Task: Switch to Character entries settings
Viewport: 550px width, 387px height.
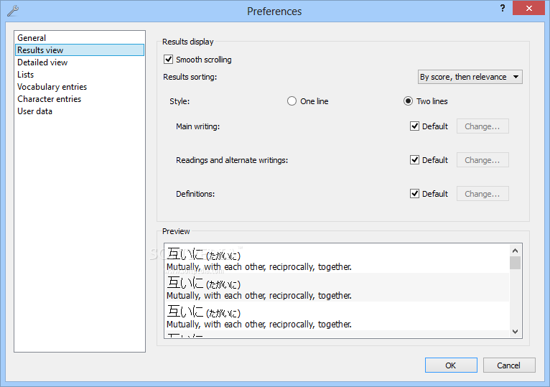Action: pyautogui.click(x=80, y=99)
